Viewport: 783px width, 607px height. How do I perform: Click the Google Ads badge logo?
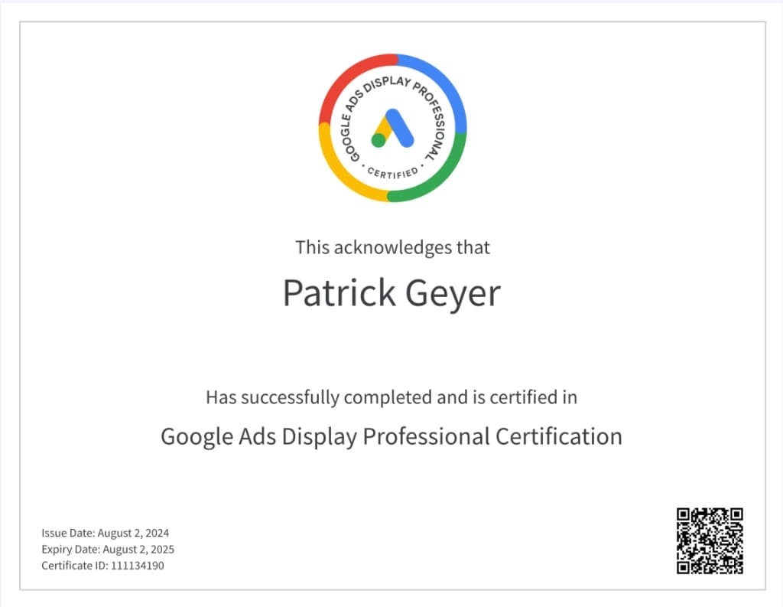[391, 126]
